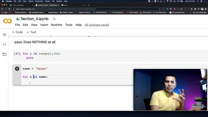
Task: Open the table of contents sidebar
Action: (4, 35)
